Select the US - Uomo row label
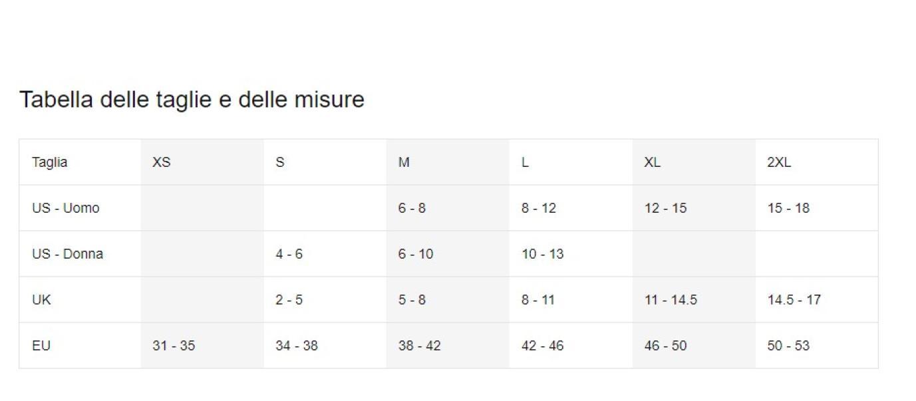 (x=80, y=208)
